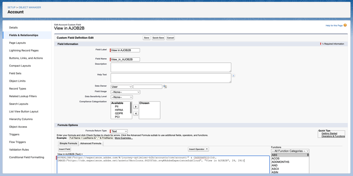Open Details in the sidebar
The width and height of the screenshot is (353, 176).
coord(13,28)
